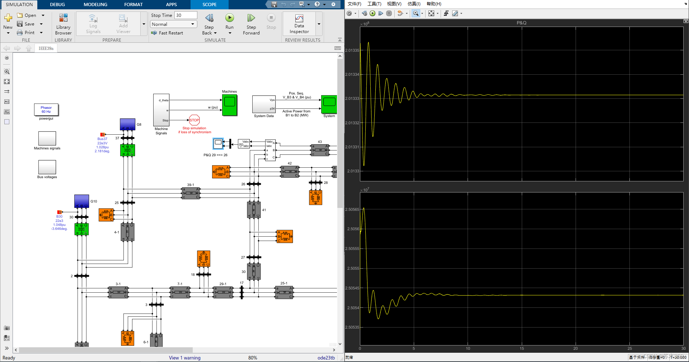
Task: Click the P&Q 29 ==> 26 scope block
Action: pos(218,144)
